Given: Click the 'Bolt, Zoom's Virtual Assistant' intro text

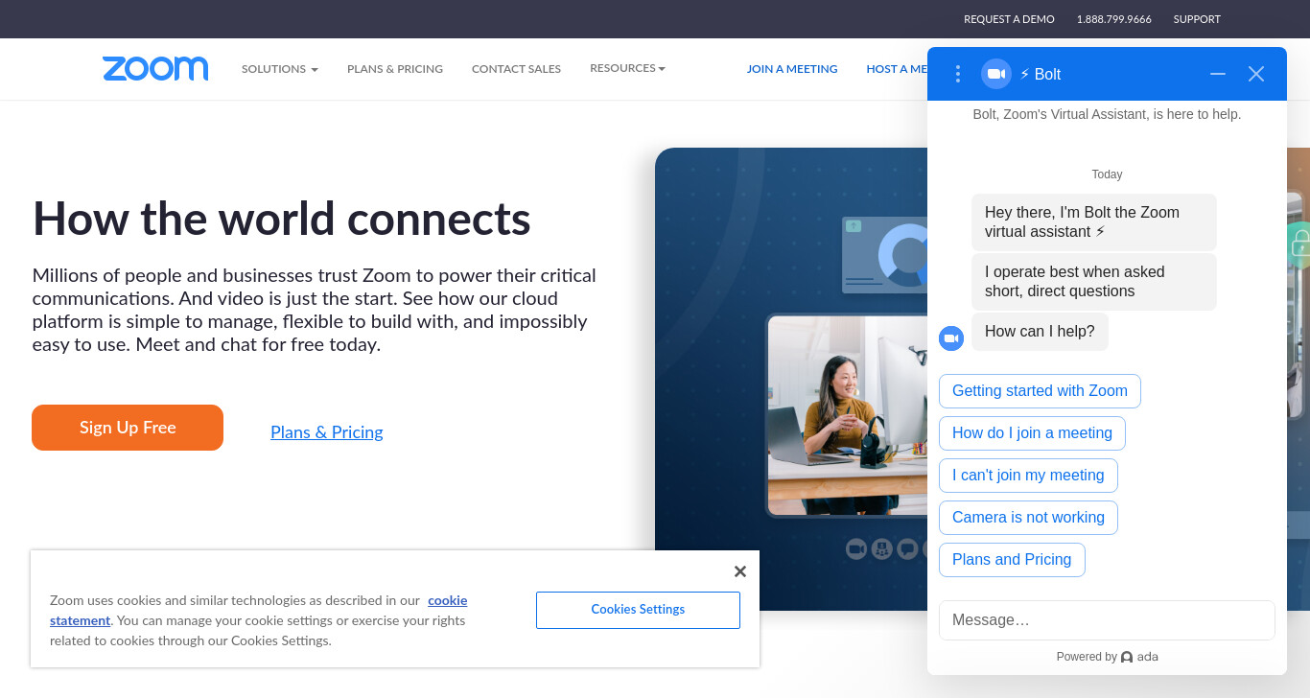Looking at the screenshot, I should coord(1107,114).
